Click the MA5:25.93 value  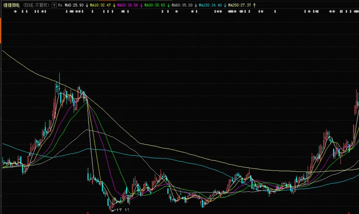coord(74,5)
